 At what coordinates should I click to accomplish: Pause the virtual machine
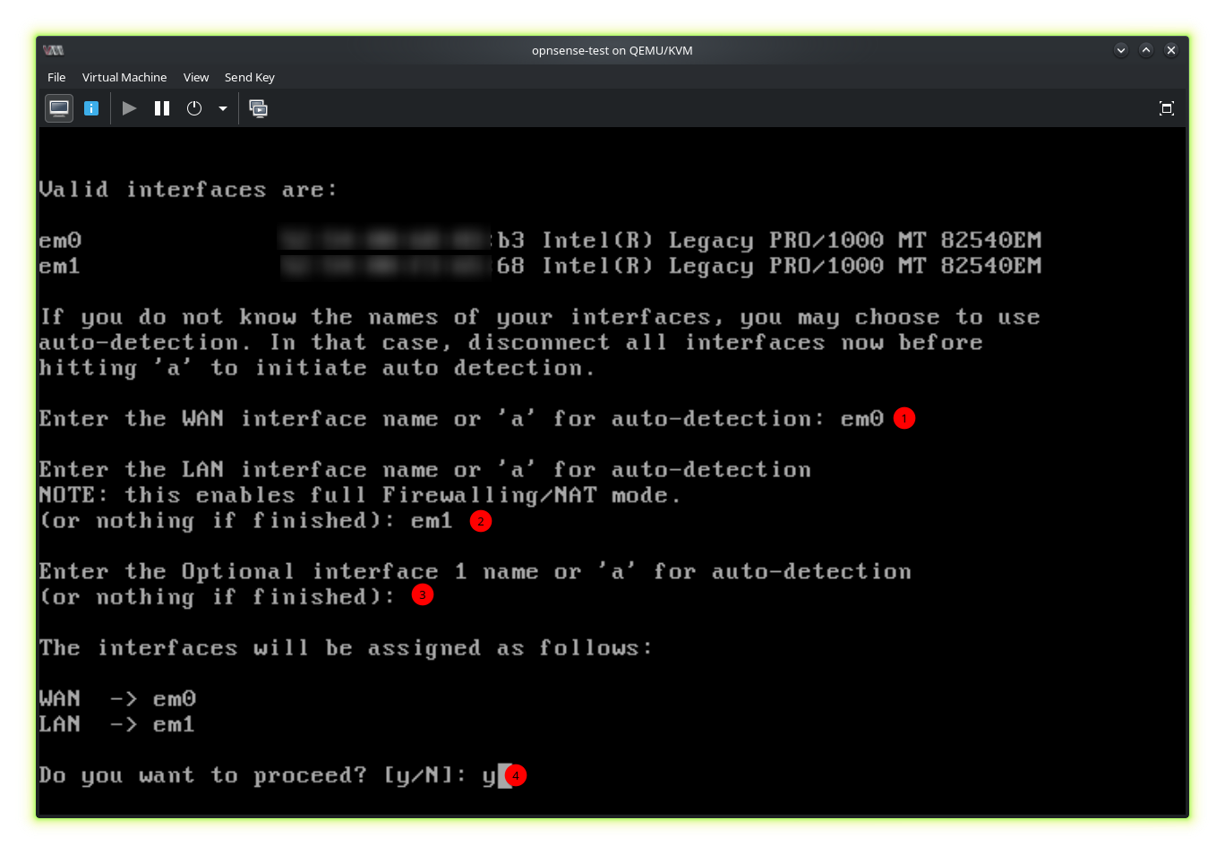tap(162, 108)
